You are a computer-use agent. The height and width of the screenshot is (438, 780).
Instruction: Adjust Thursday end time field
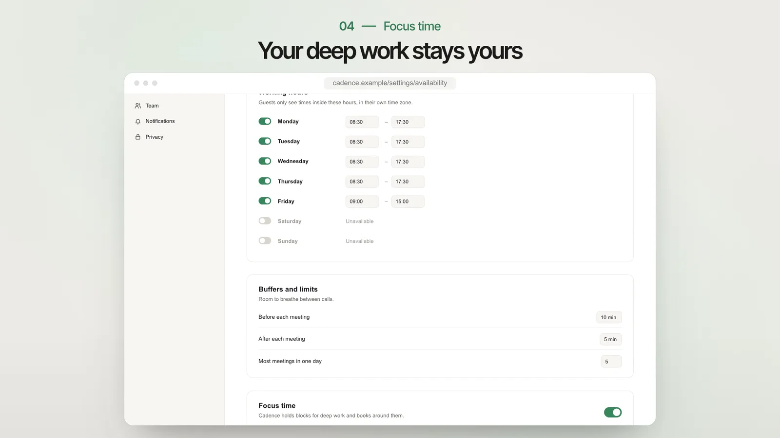coord(408,182)
